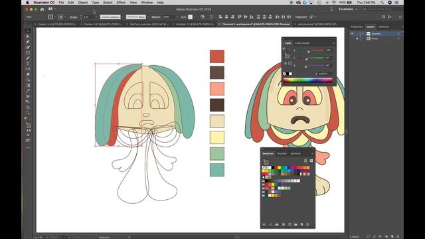Click the Recolor Artwork wheel icon
The height and width of the screenshot is (239, 425).
[203, 17]
